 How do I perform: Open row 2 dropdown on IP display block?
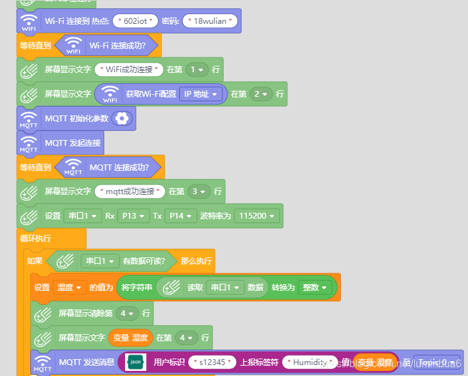pyautogui.click(x=261, y=94)
